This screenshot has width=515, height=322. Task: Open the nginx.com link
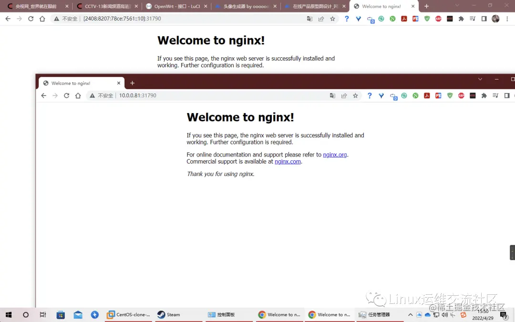coord(288,162)
